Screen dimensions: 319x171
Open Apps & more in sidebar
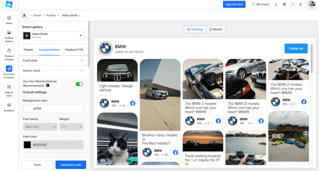pyautogui.click(x=9, y=91)
